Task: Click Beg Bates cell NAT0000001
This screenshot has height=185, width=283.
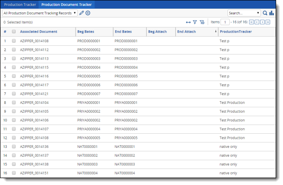Action: coord(87,147)
